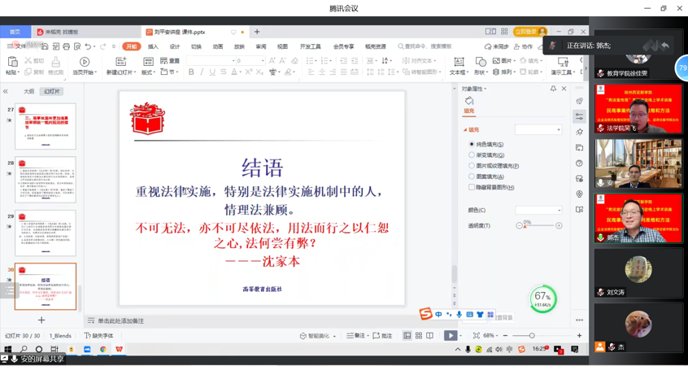Click the 透明度 transparency slider
The height and width of the screenshot is (366, 688).
(x=538, y=225)
